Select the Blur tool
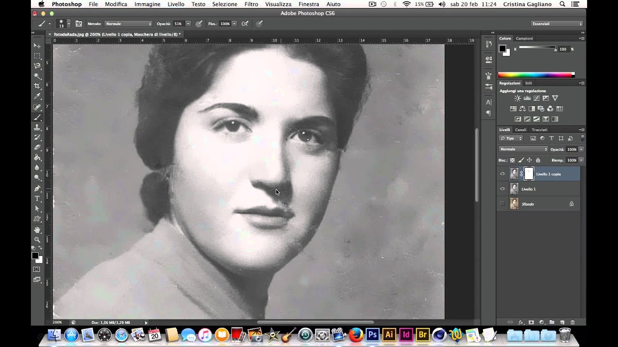 (37, 168)
